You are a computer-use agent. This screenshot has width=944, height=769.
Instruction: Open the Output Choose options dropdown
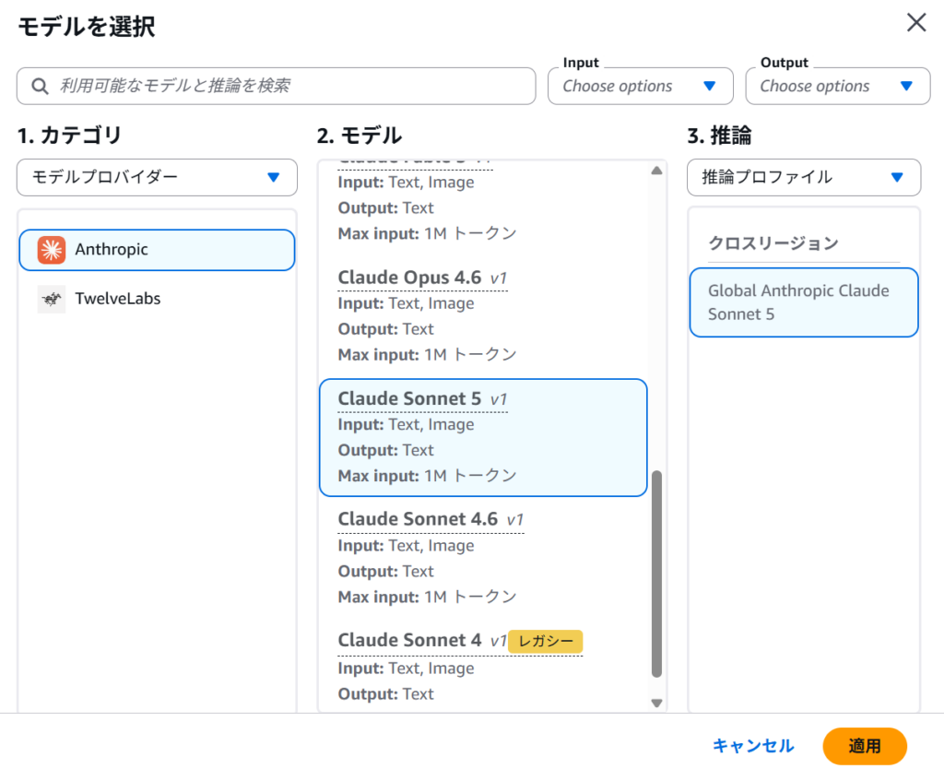pyautogui.click(x=837, y=86)
